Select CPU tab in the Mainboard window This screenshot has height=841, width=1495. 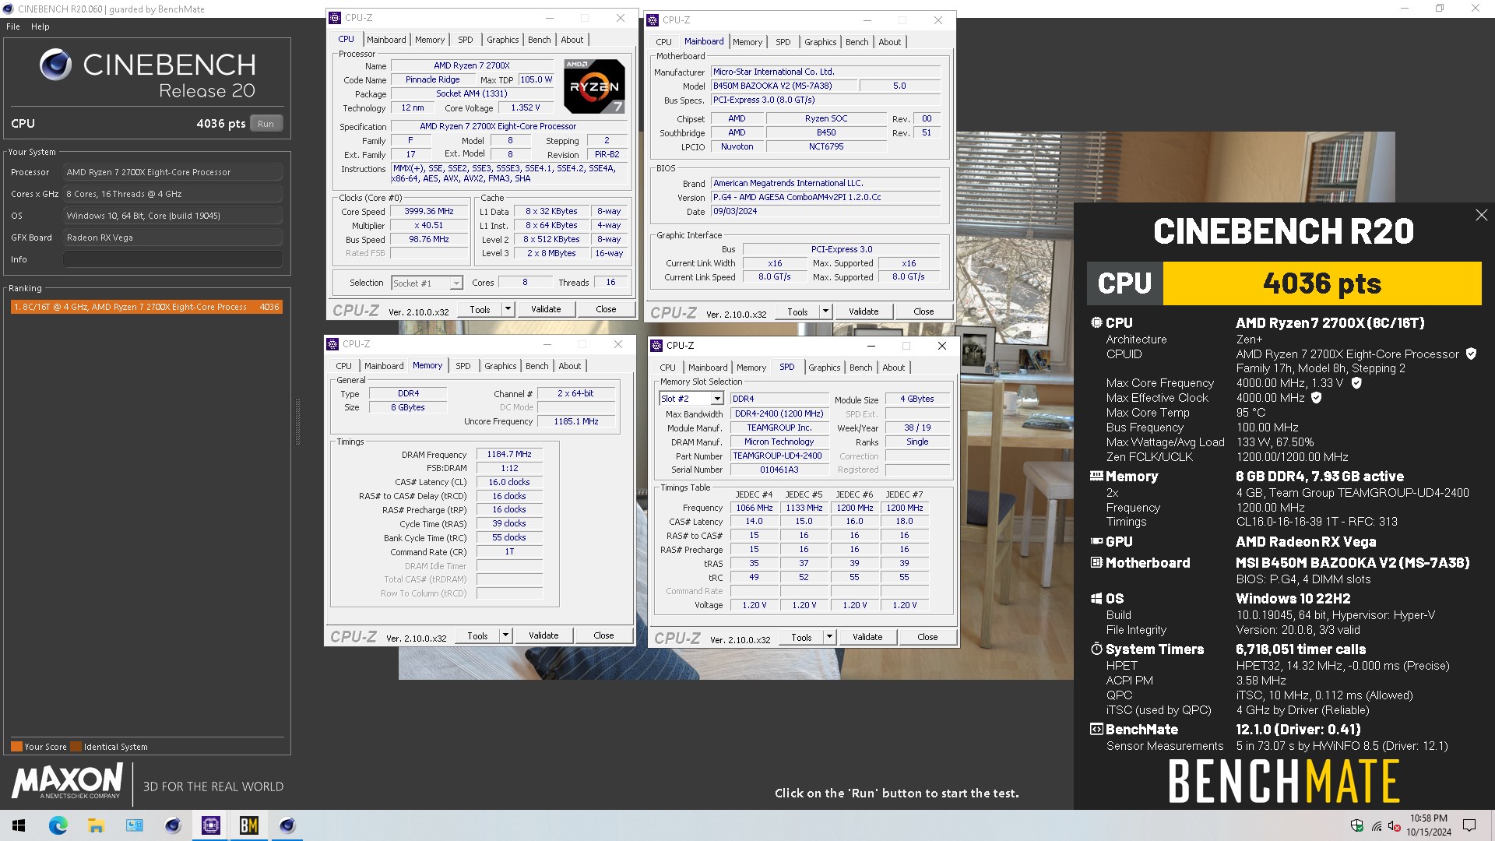[x=664, y=42]
